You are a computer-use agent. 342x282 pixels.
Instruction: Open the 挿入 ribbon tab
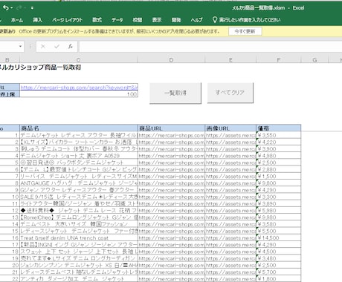[x=38, y=20]
